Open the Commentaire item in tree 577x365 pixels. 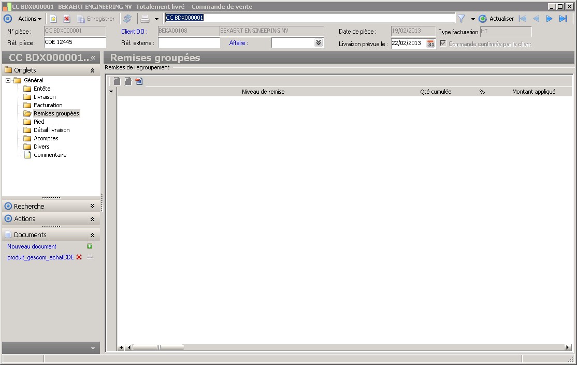[50, 155]
